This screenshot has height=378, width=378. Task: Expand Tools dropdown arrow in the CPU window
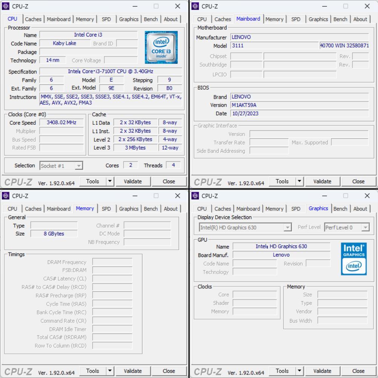tap(110, 181)
